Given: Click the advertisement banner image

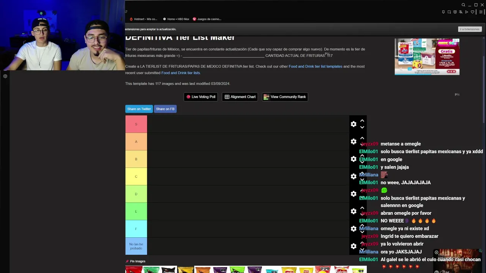Looking at the screenshot, I should coord(427,56).
